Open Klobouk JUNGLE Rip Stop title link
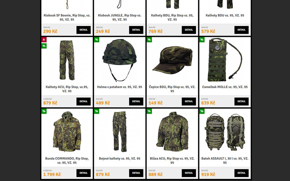The width and height of the screenshot is (290, 181). click(x=120, y=17)
